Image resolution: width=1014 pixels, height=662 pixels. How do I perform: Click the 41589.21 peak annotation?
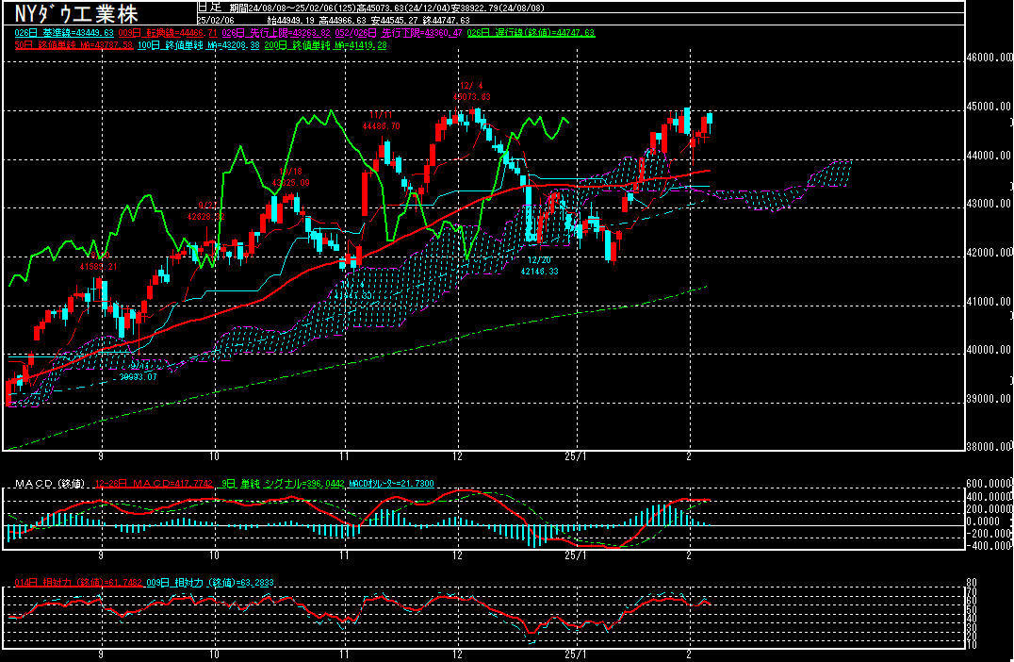pyautogui.click(x=98, y=266)
